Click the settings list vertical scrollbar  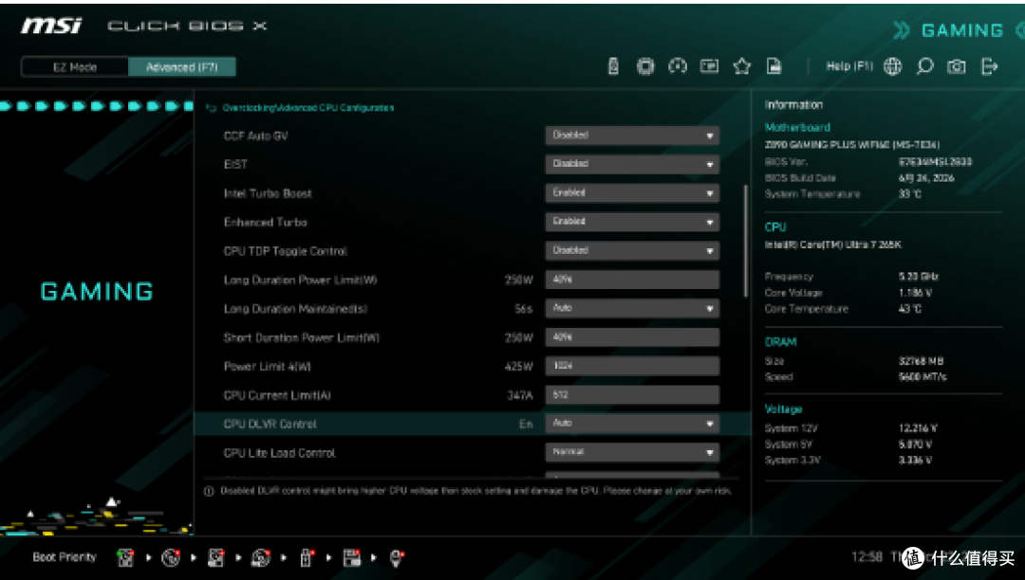coord(745,242)
